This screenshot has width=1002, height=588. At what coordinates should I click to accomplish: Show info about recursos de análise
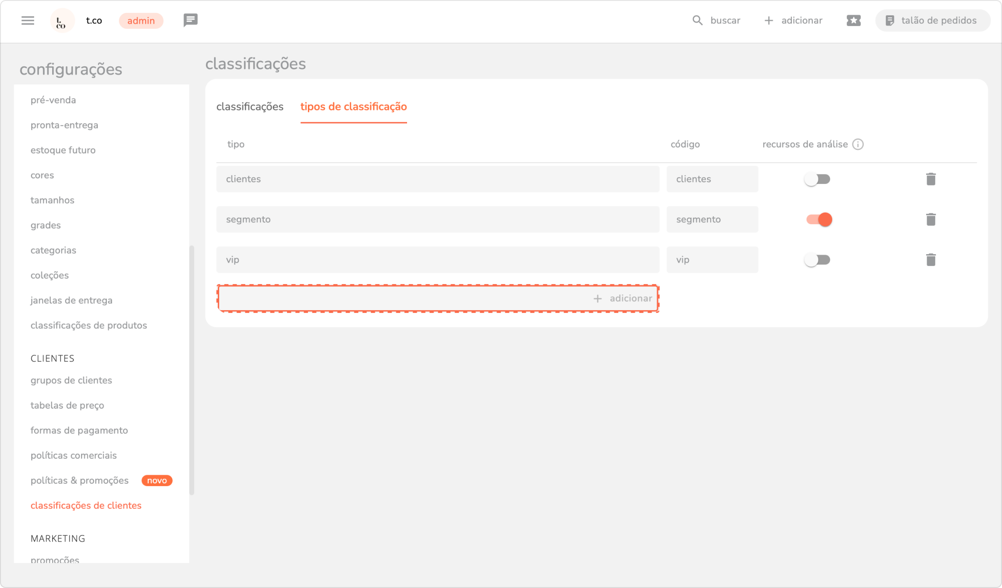click(x=858, y=144)
